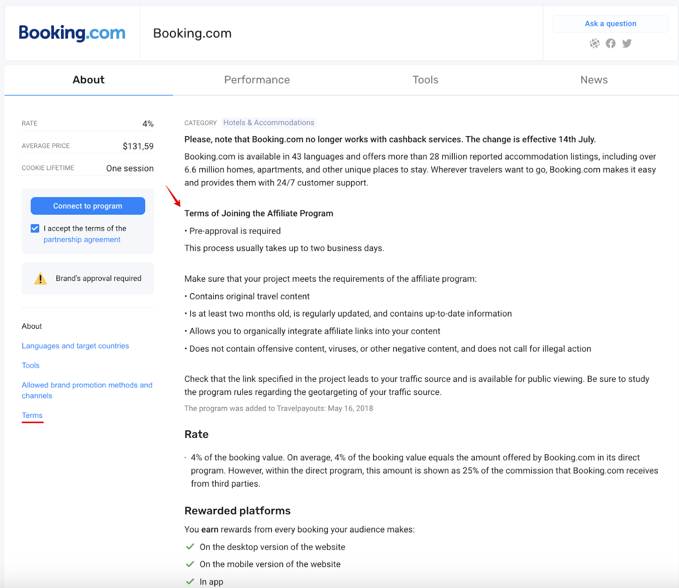Click the Ask a question button

tap(611, 24)
